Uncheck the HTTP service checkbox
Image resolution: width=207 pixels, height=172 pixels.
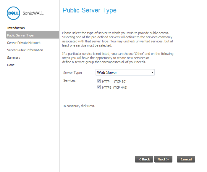click(98, 81)
